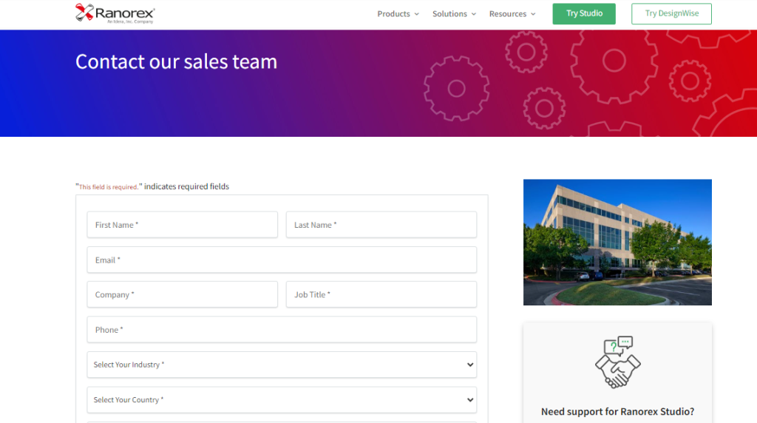Focus the First Name field
The width and height of the screenshot is (757, 423).
pos(182,225)
